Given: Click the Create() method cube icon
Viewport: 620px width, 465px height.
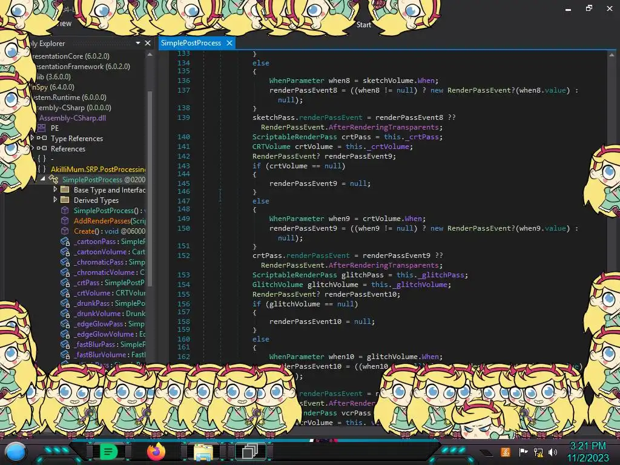Looking at the screenshot, I should (65, 231).
